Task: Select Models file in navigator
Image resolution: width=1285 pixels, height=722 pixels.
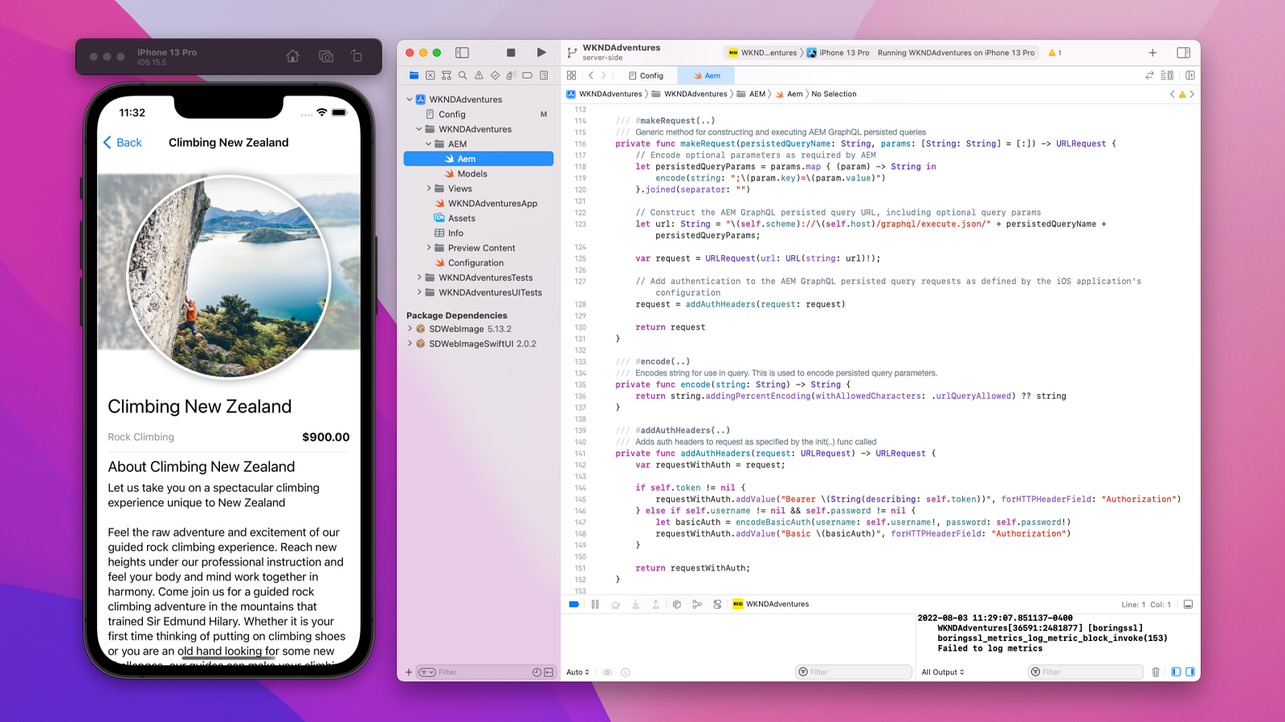Action: click(472, 174)
